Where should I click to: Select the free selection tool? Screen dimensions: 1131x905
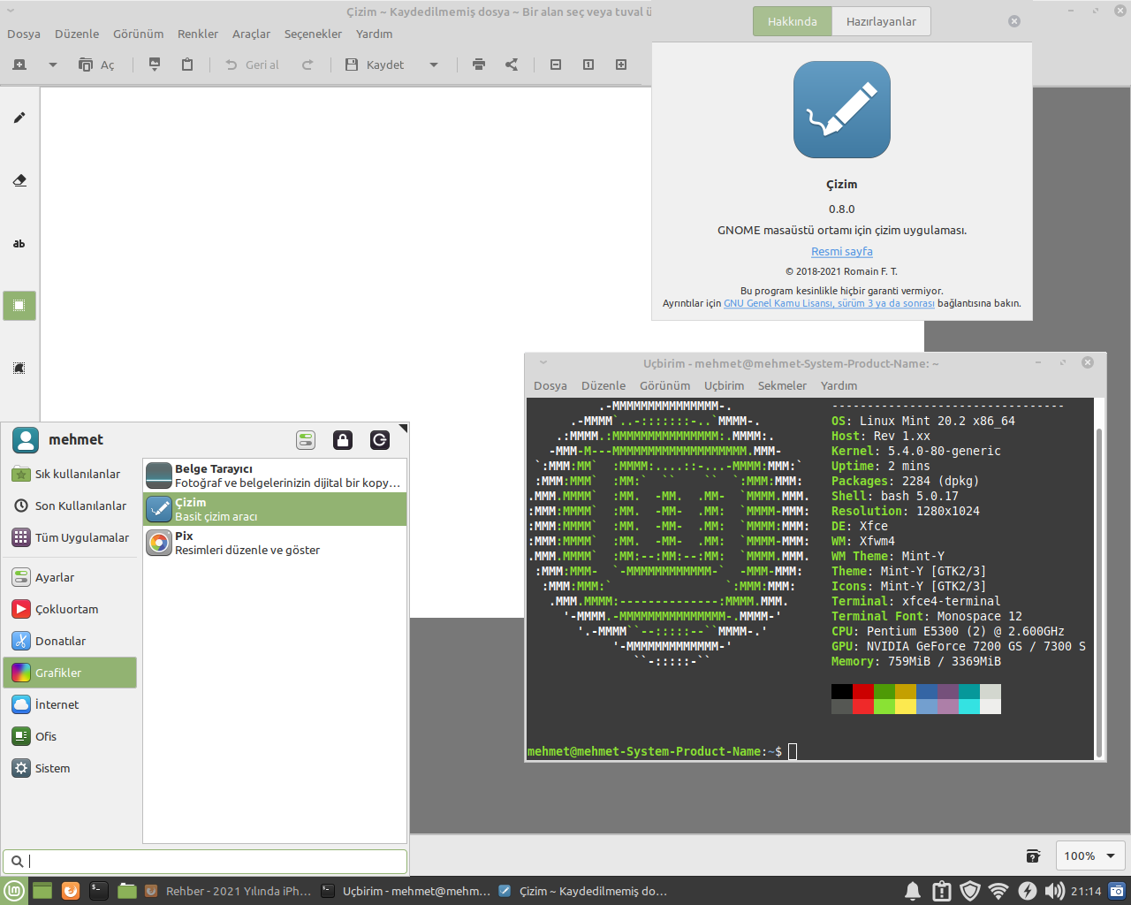(x=19, y=369)
